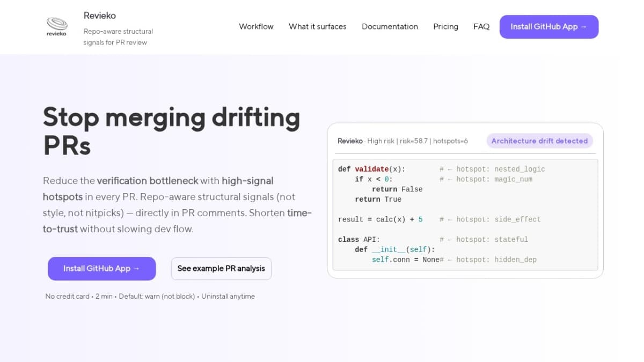Open the What it surfaces section
644x362 pixels.
click(x=317, y=26)
